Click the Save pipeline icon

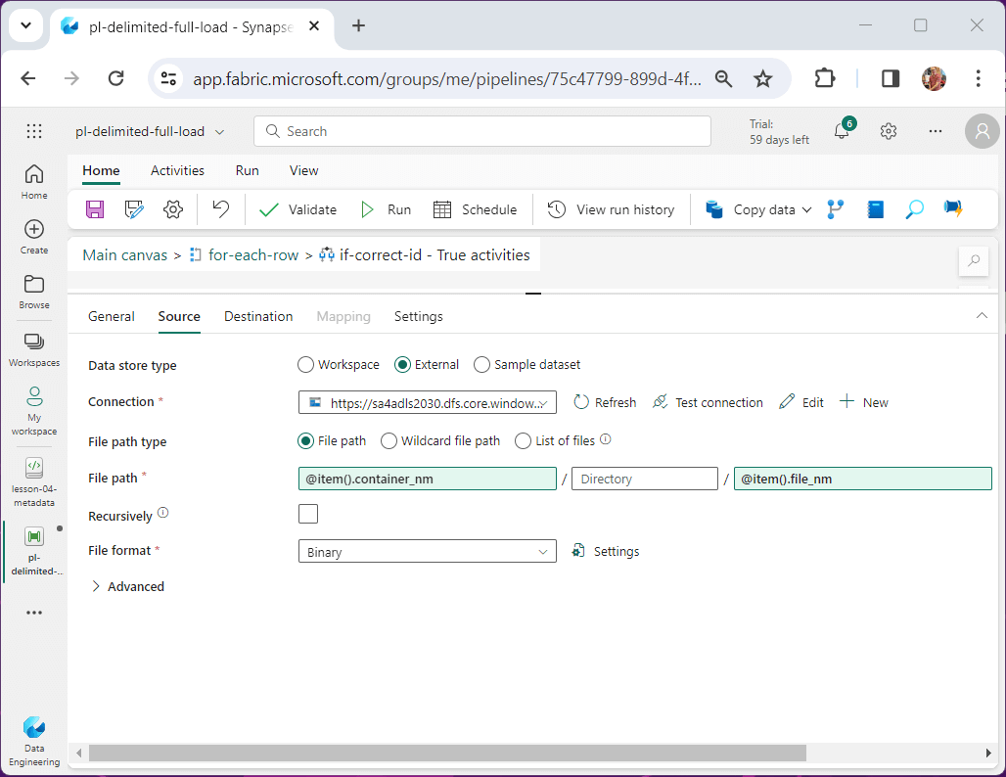click(95, 209)
